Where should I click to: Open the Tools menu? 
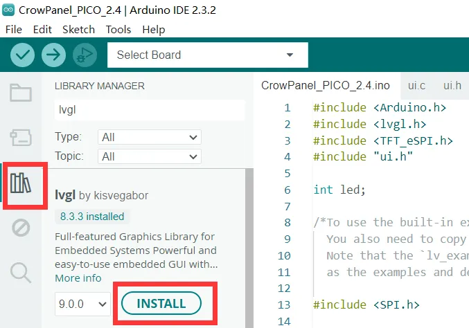[118, 30]
